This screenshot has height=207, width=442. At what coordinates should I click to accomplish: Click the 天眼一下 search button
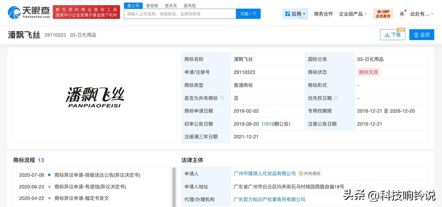point(248,14)
